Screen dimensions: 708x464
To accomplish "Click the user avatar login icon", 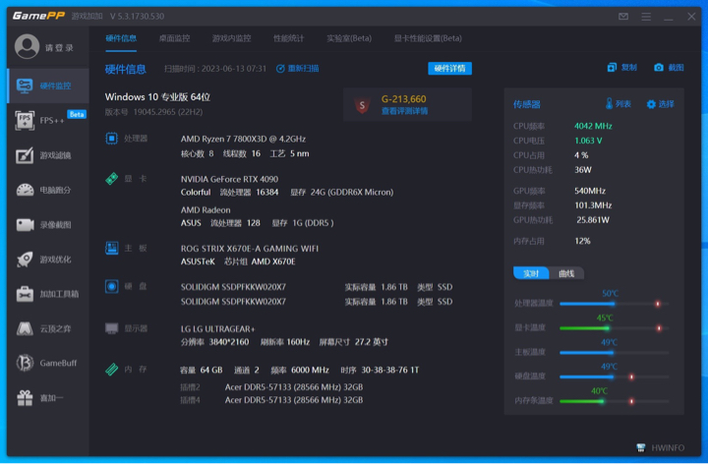I will (x=27, y=46).
